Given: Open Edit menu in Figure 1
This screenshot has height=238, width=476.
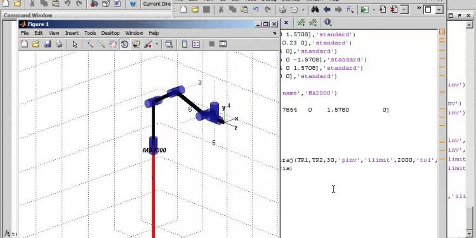Looking at the screenshot, I should tap(39, 33).
